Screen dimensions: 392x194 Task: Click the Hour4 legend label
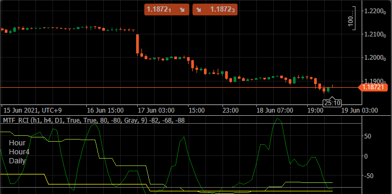tap(19, 152)
